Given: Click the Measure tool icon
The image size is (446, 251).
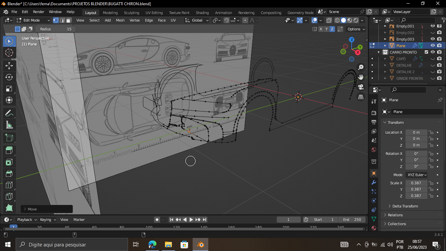Looking at the screenshot, I should (x=9, y=125).
